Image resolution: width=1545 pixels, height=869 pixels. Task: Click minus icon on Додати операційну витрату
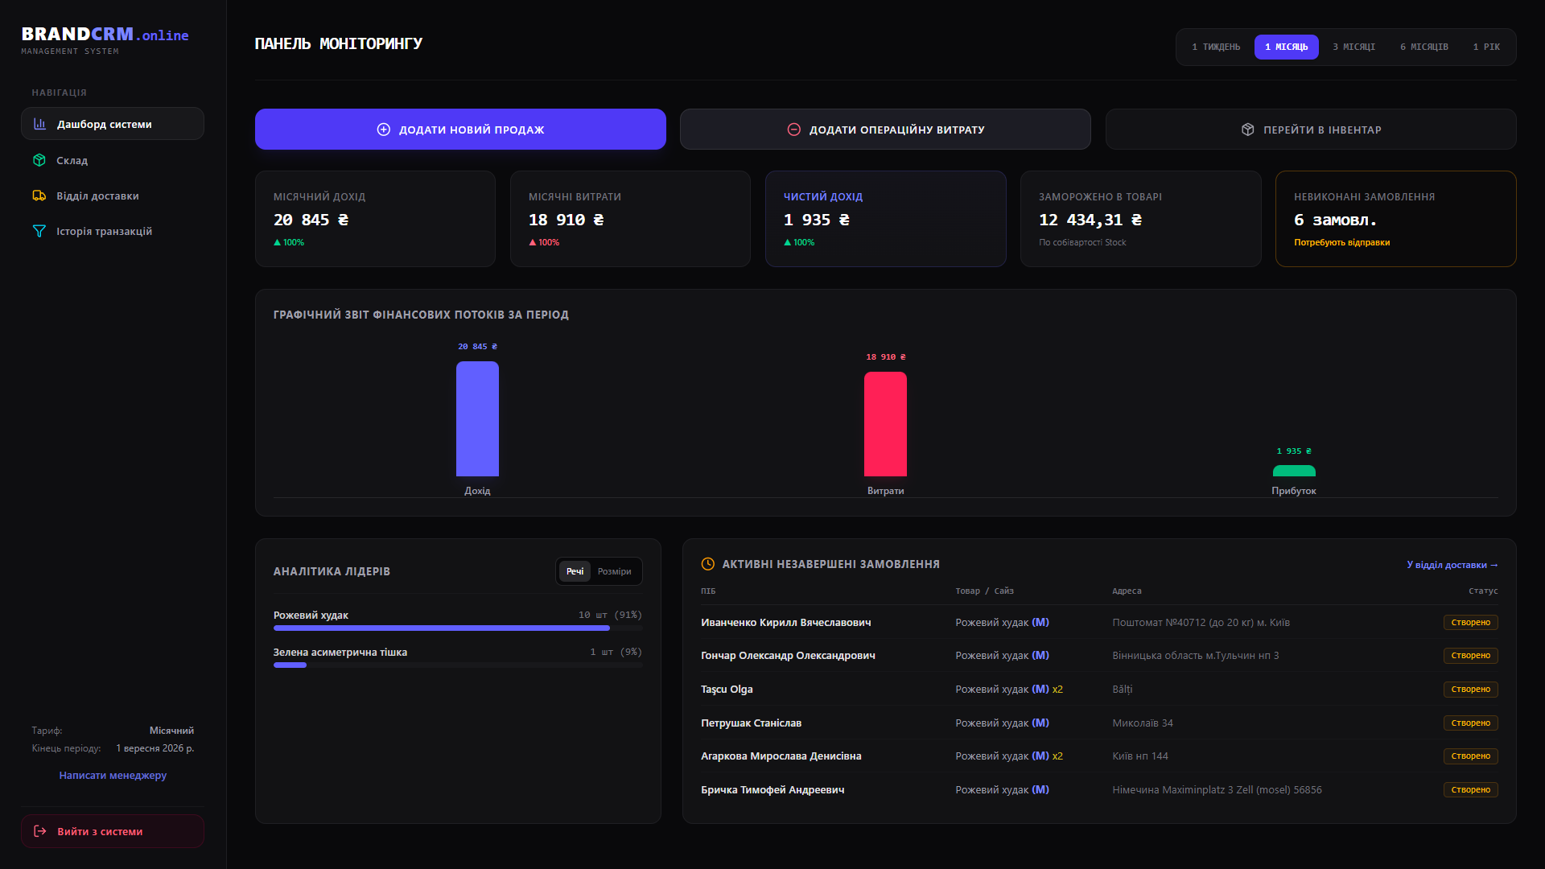(794, 130)
